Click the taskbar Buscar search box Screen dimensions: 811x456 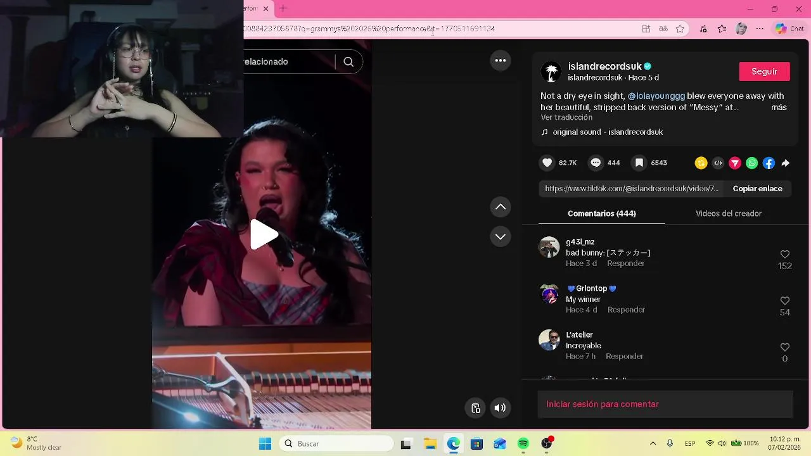336,444
